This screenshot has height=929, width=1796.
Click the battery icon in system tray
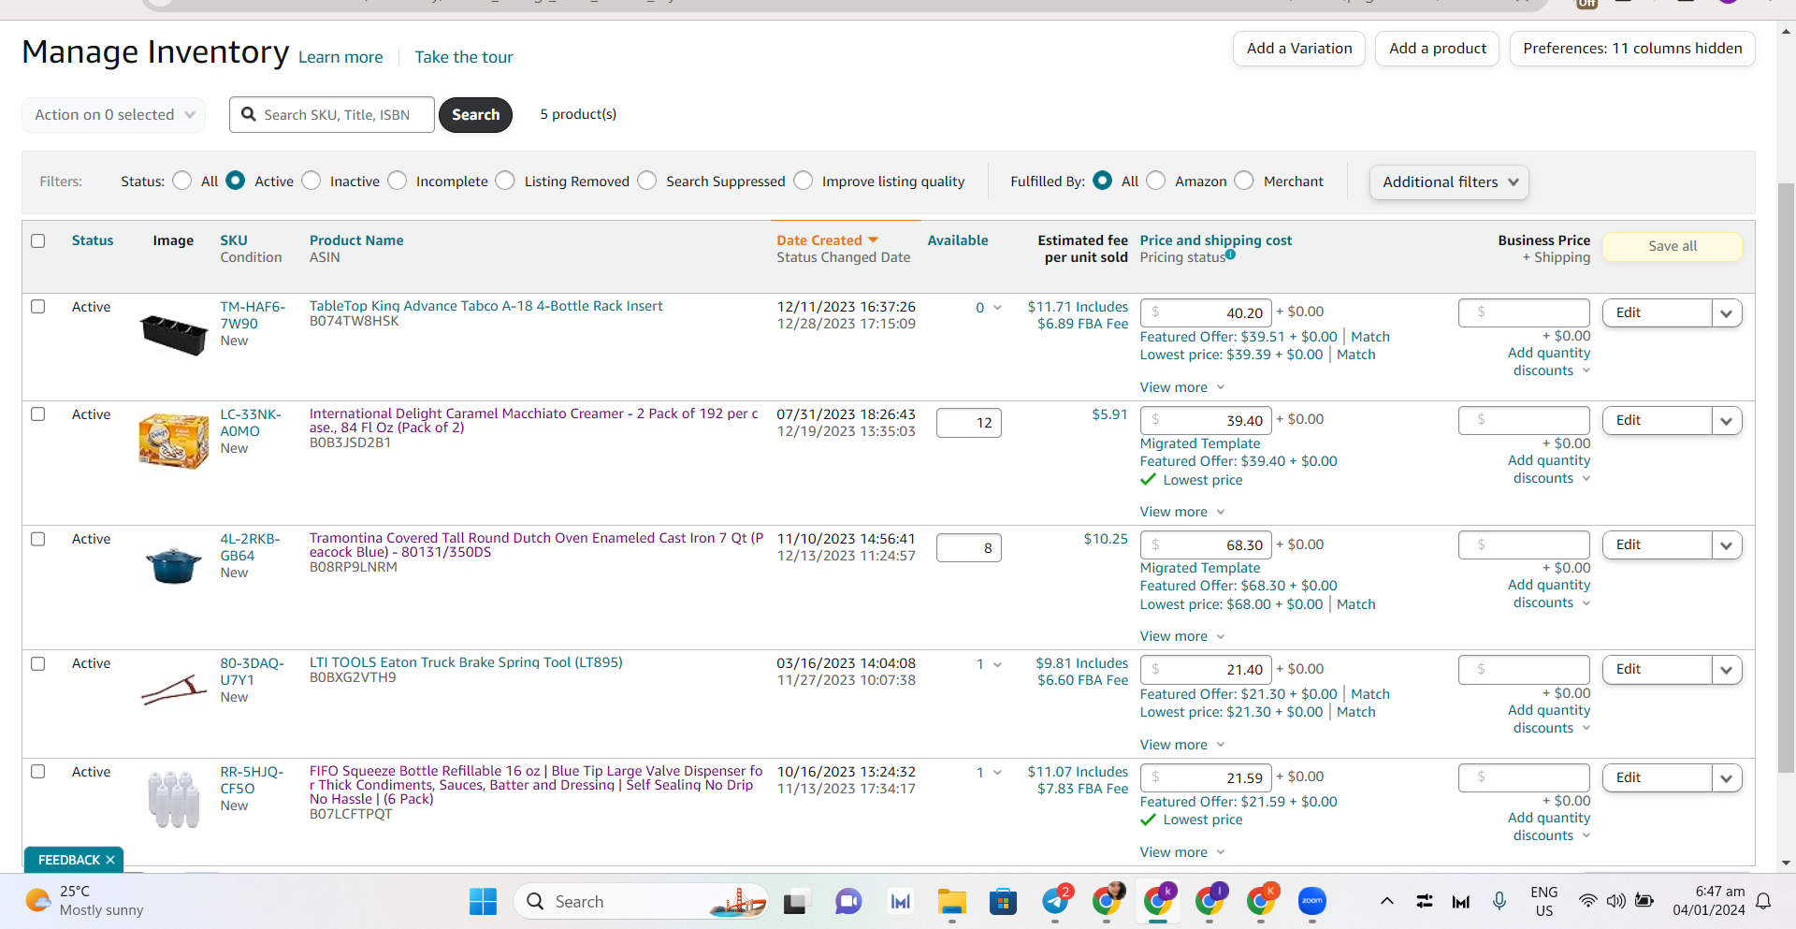1644,901
